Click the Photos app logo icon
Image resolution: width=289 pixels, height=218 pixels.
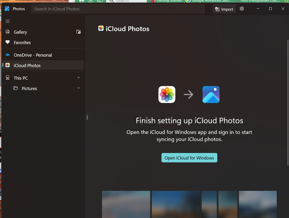7,9
